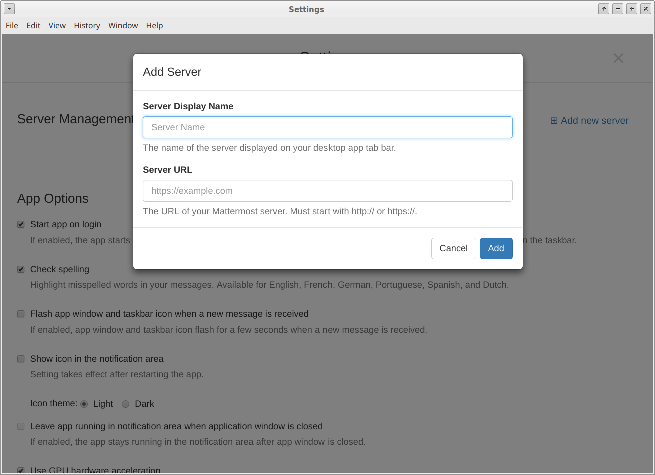Cancel the Add Server dialog
This screenshot has width=655, height=475.
pyautogui.click(x=453, y=248)
